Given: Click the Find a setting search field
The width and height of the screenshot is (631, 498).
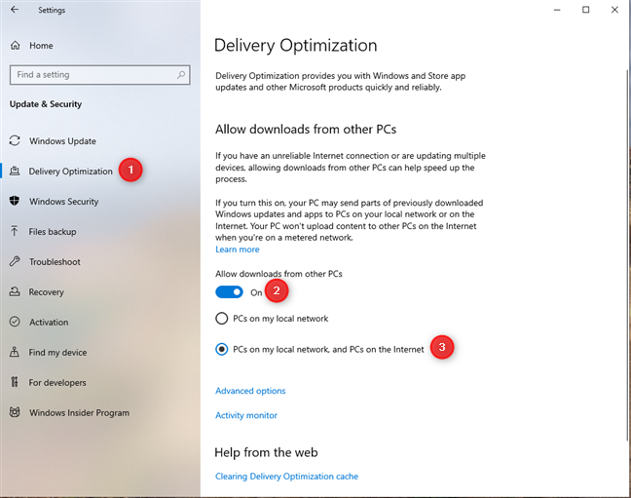Looking at the screenshot, I should point(99,74).
